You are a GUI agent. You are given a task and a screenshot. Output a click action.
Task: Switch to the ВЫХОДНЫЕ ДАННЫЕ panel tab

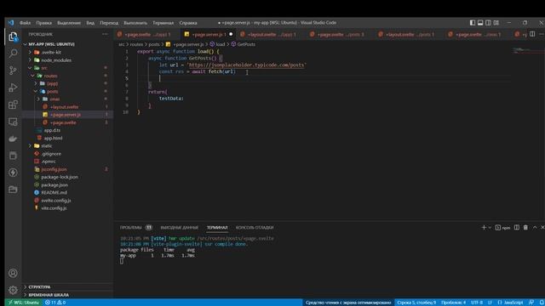(180, 228)
